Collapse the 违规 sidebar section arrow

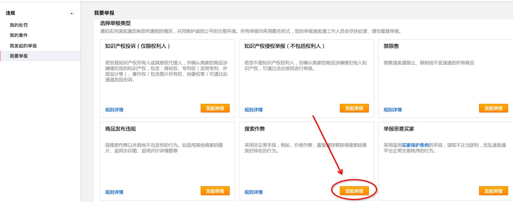click(x=72, y=14)
